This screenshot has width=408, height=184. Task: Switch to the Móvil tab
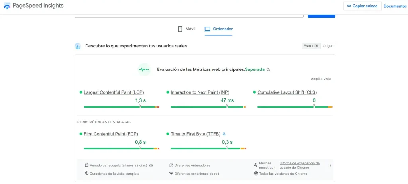186,29
